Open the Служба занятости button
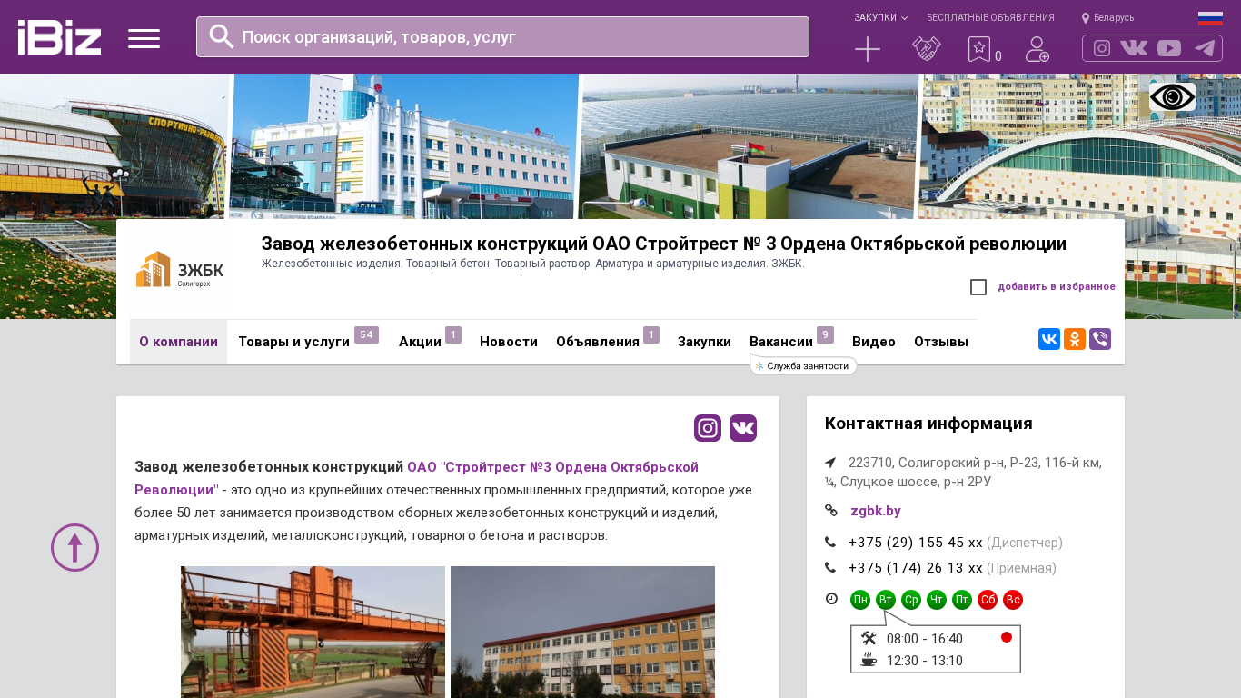The height and width of the screenshot is (698, 1241). 803,366
